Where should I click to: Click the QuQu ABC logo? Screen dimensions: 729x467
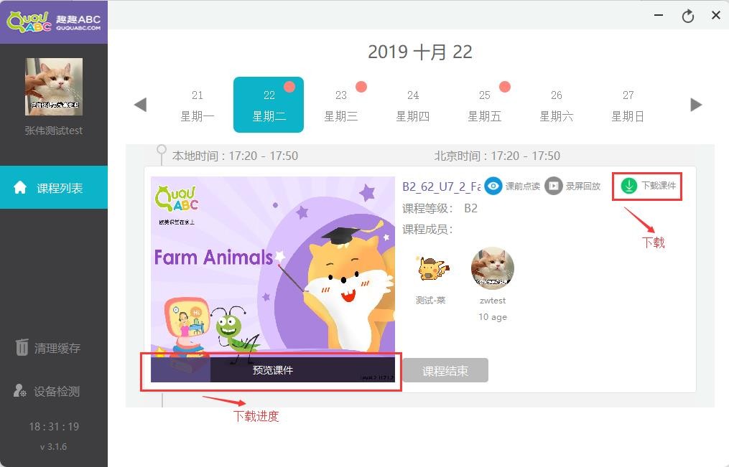pos(54,22)
